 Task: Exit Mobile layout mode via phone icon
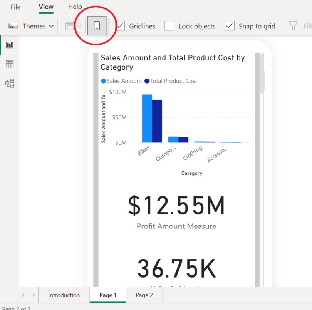pyautogui.click(x=96, y=26)
